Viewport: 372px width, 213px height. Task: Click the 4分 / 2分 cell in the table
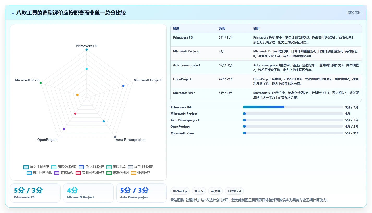(225, 79)
